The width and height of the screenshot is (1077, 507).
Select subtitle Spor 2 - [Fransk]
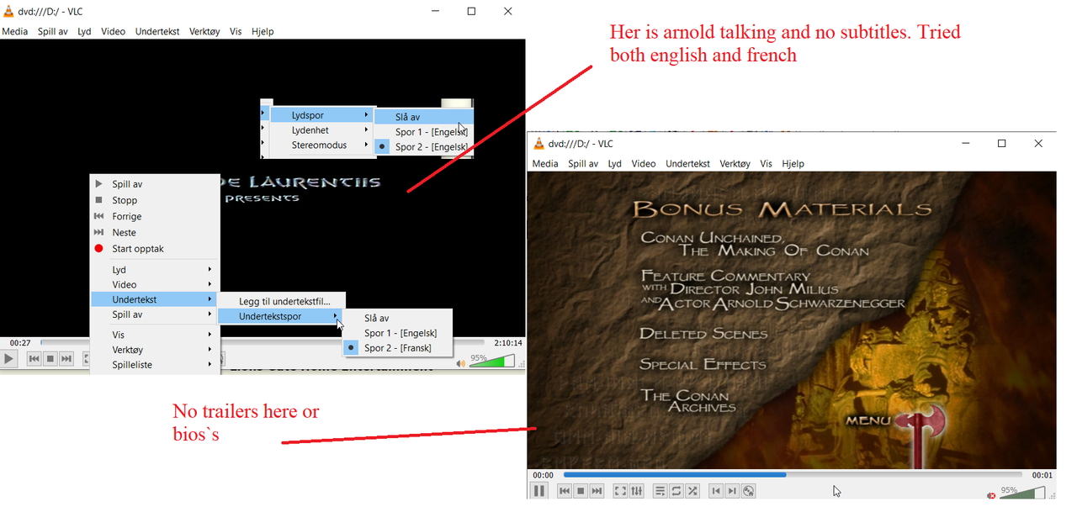pos(397,348)
